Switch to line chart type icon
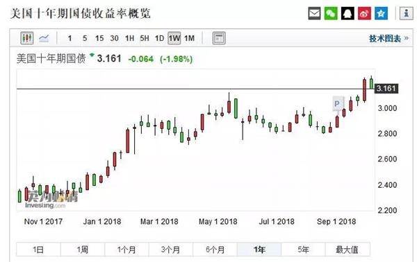Image resolution: width=417 pixels, height=262 pixels. pos(44,38)
